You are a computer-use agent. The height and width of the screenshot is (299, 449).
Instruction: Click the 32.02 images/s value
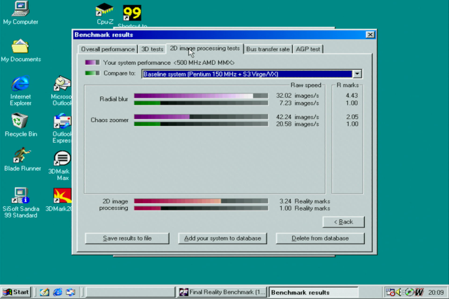(x=297, y=95)
